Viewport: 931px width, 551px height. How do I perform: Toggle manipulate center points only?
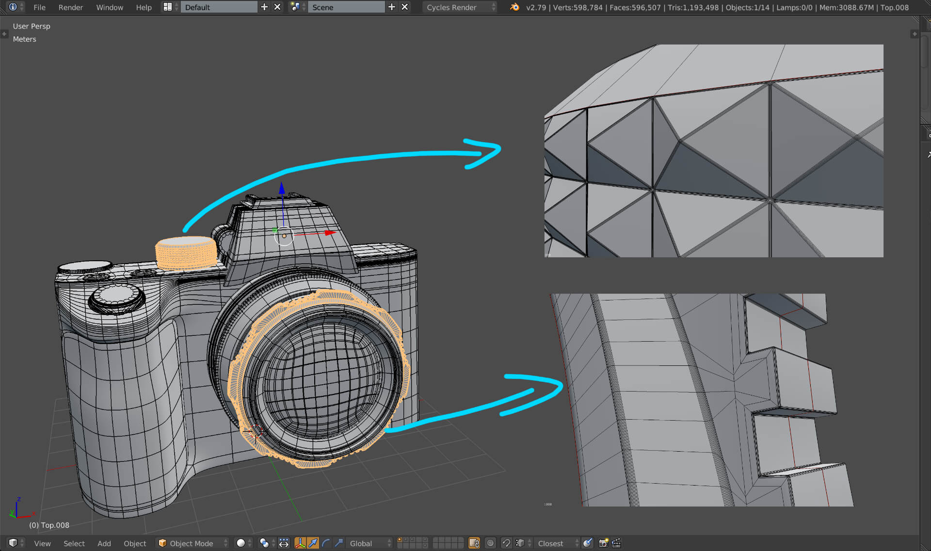pos(284,543)
